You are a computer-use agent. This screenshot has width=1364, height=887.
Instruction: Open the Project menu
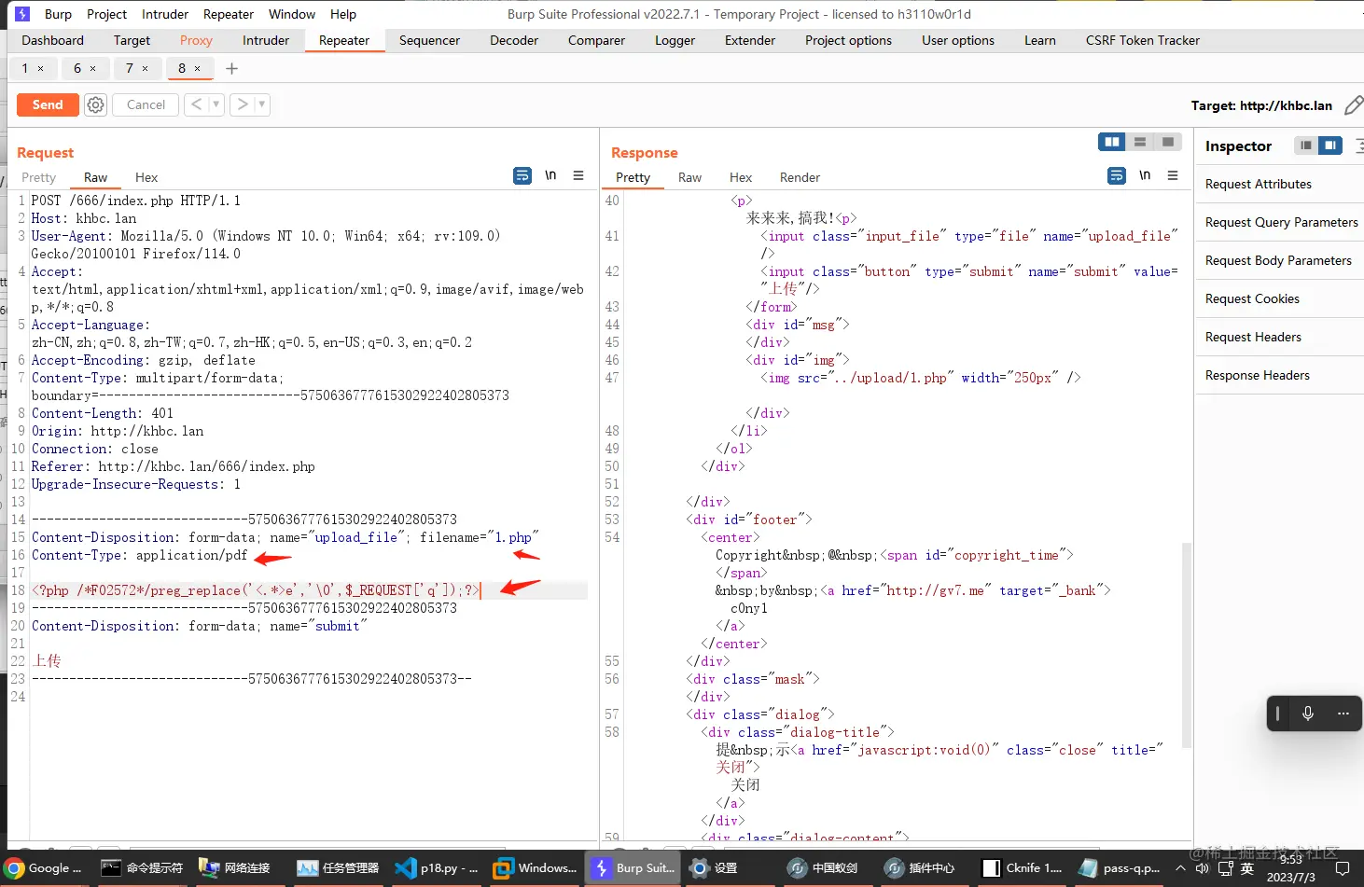click(x=106, y=14)
